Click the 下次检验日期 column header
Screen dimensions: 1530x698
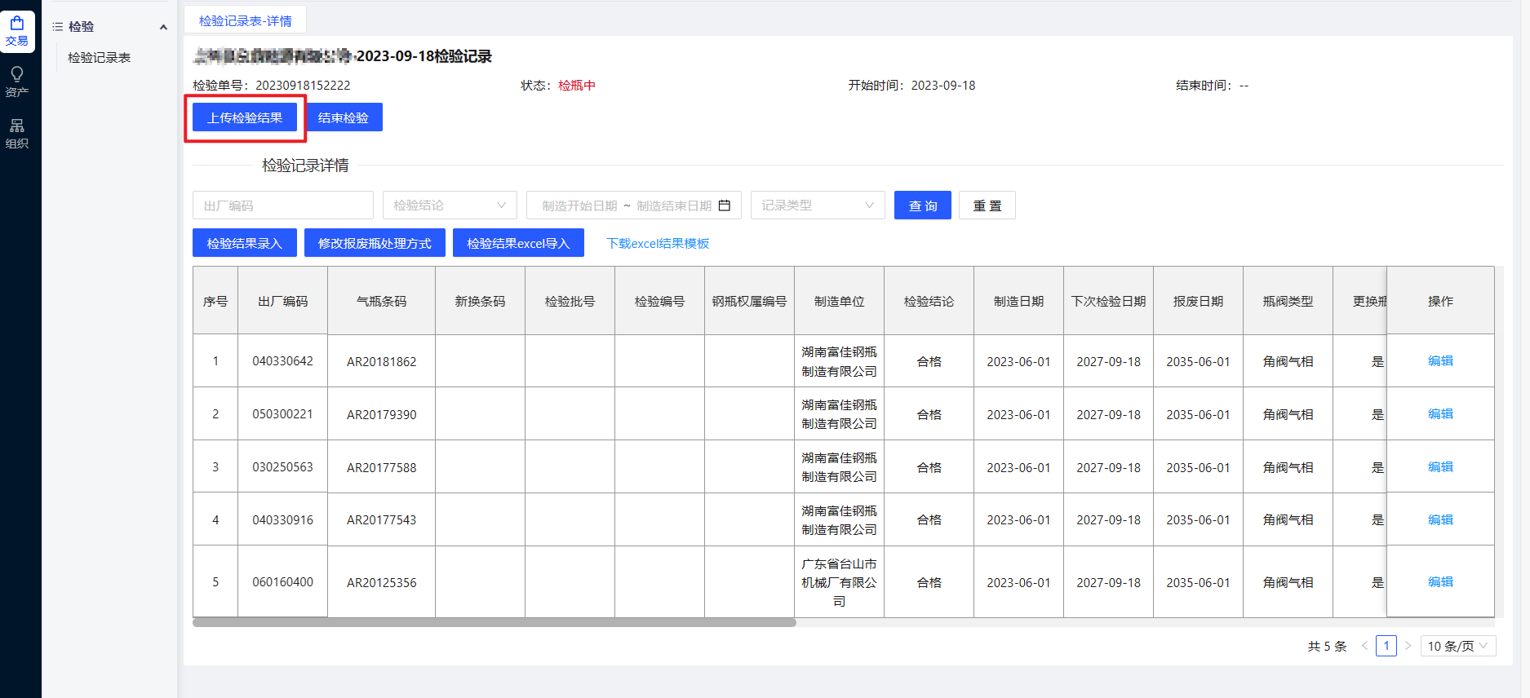click(1109, 301)
